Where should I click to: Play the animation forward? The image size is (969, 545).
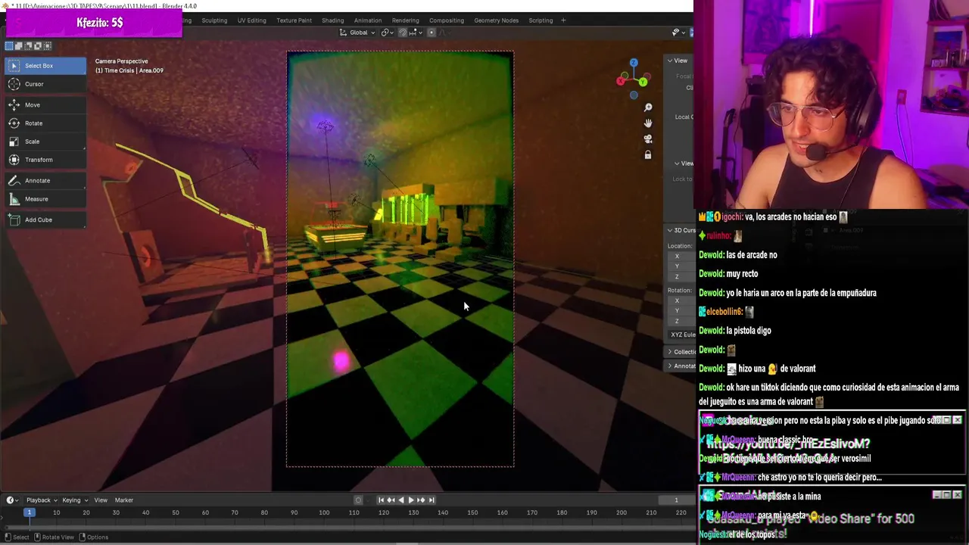411,500
